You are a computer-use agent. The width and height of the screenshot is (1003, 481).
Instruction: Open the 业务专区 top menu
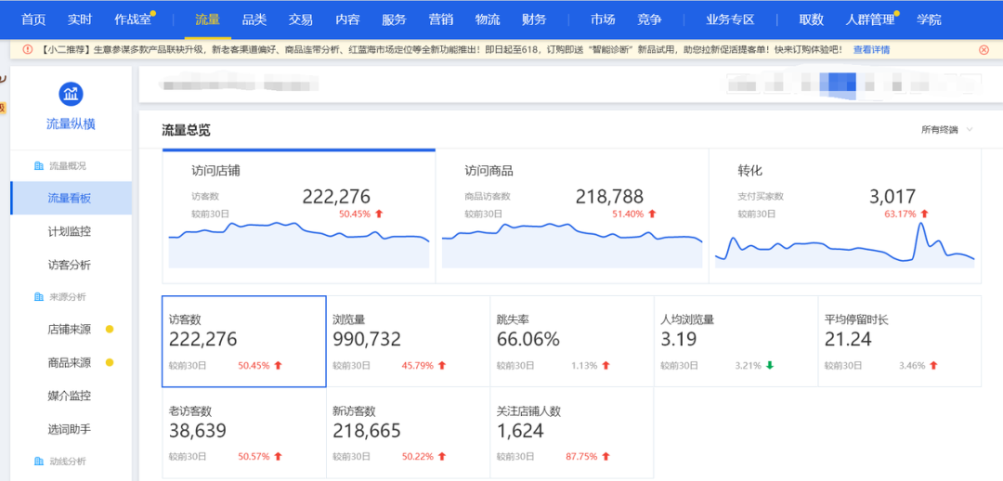(x=731, y=19)
